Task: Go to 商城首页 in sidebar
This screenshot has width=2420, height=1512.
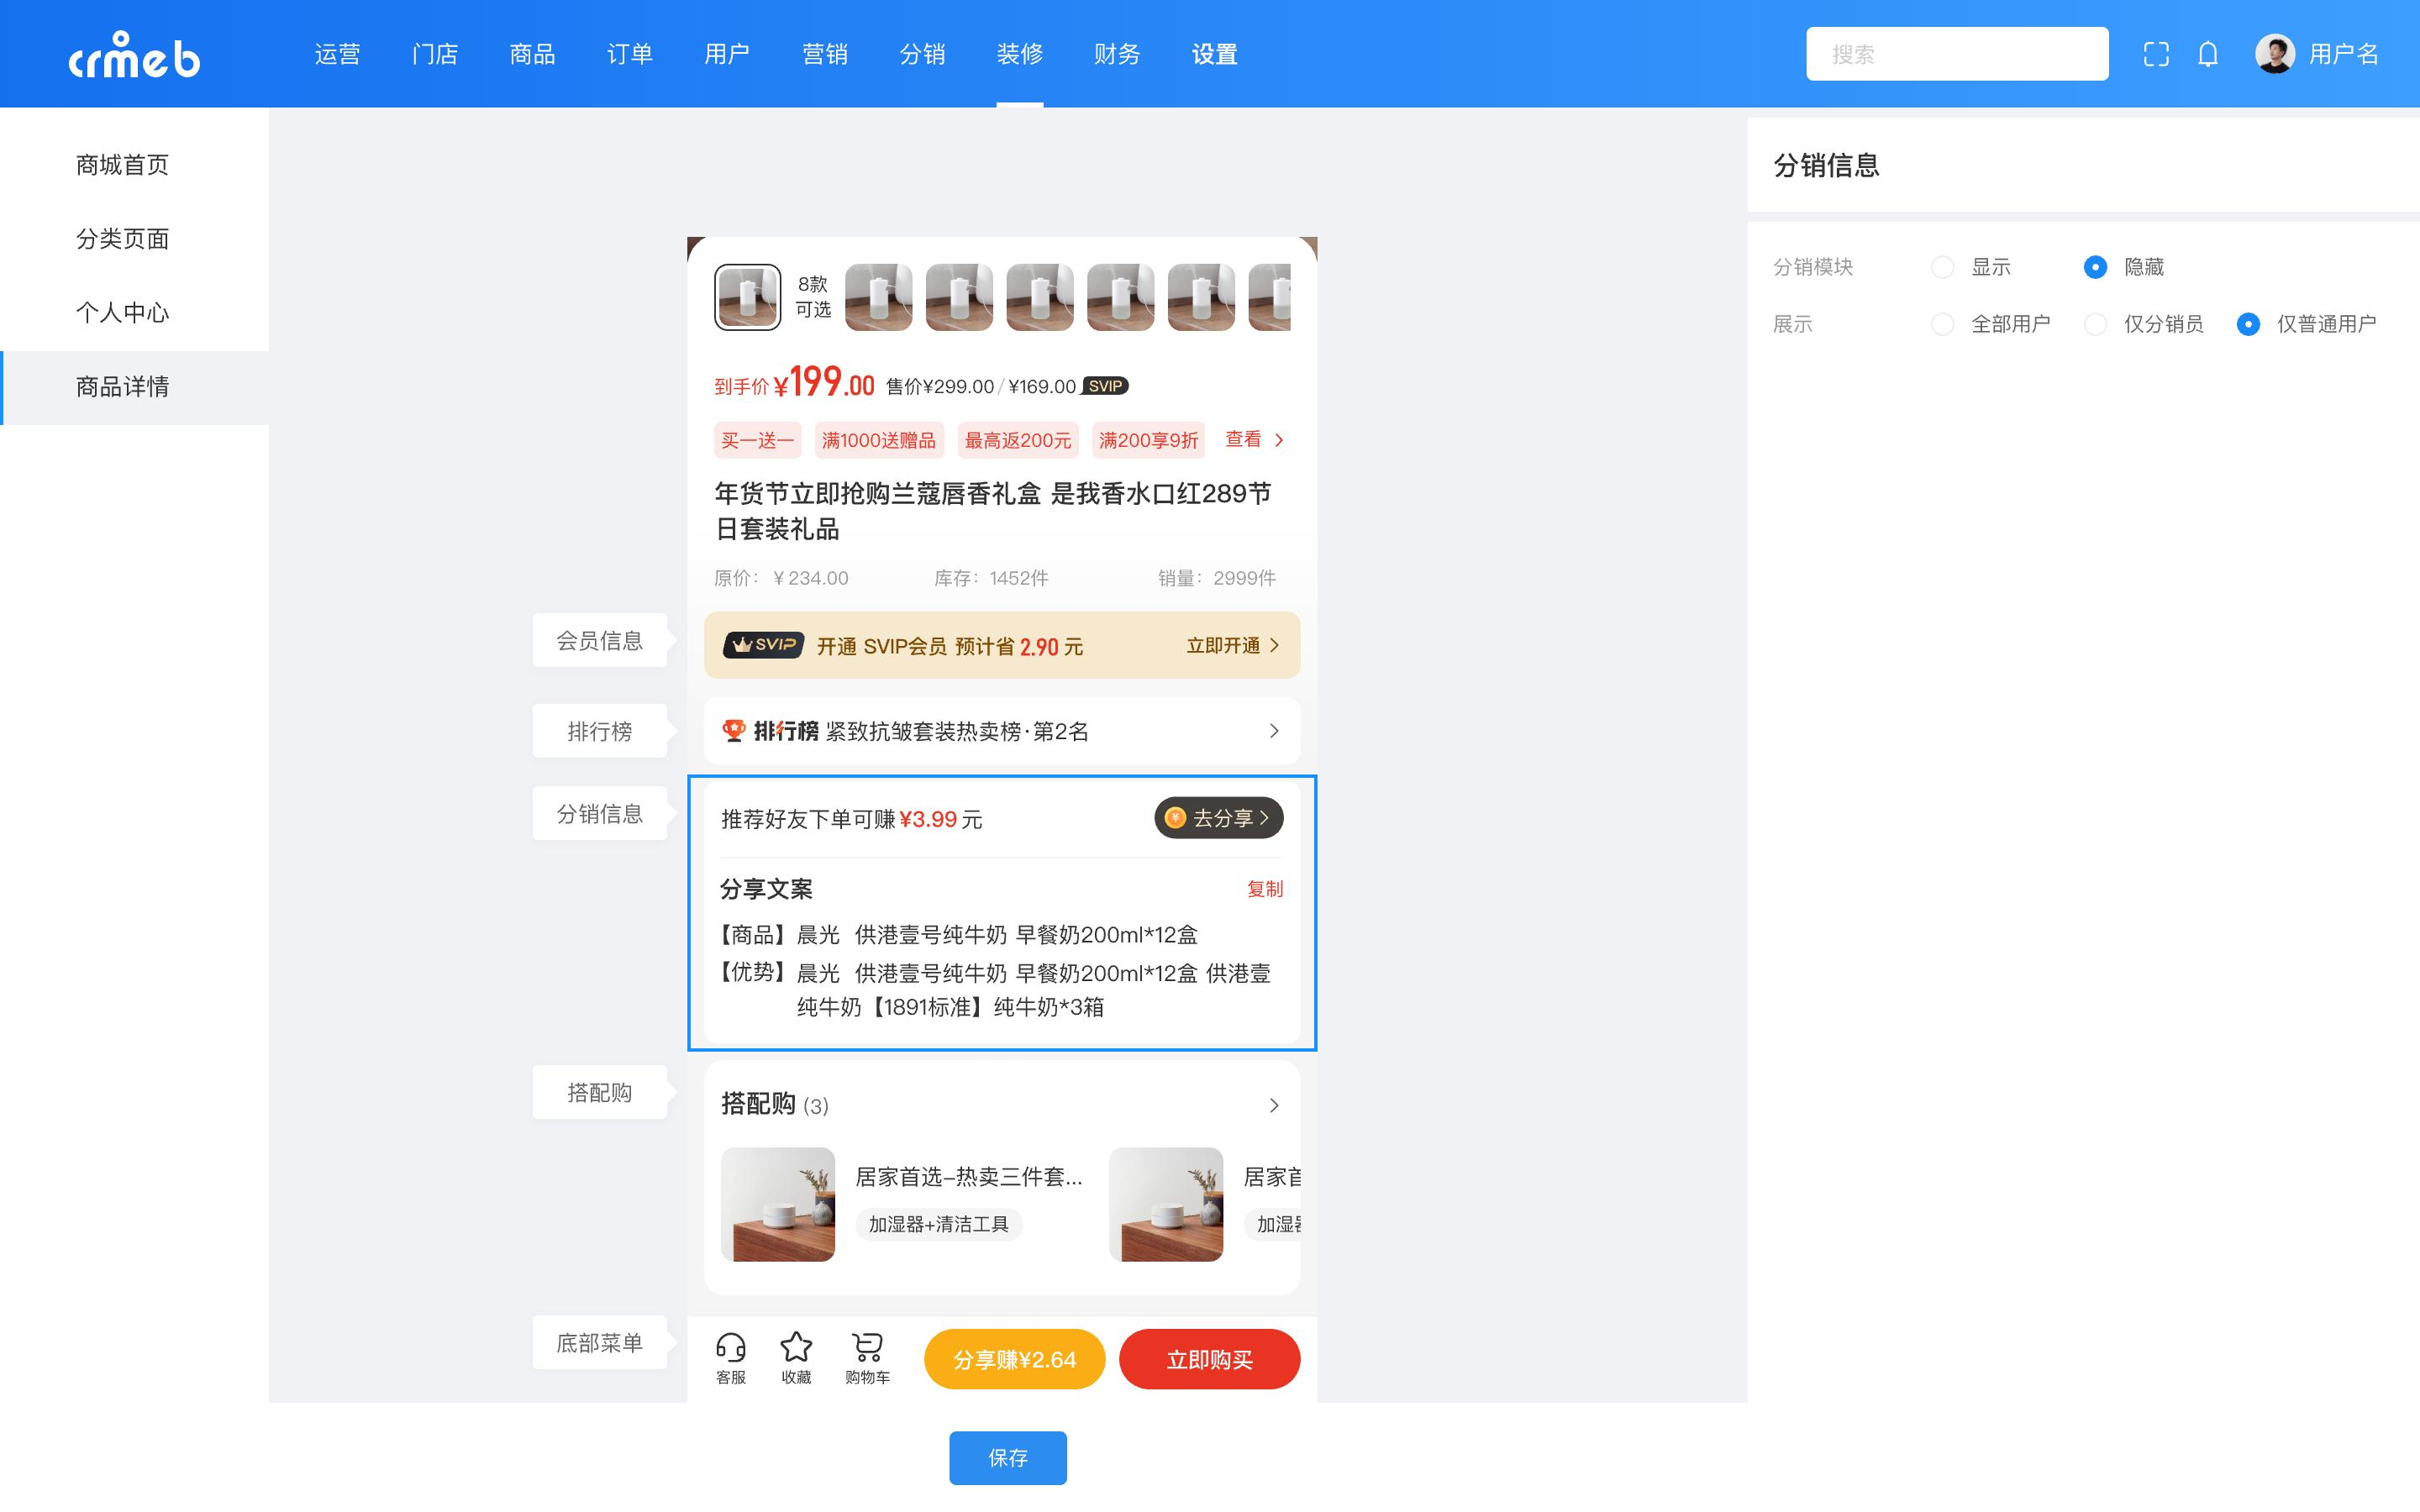Action: click(134, 165)
